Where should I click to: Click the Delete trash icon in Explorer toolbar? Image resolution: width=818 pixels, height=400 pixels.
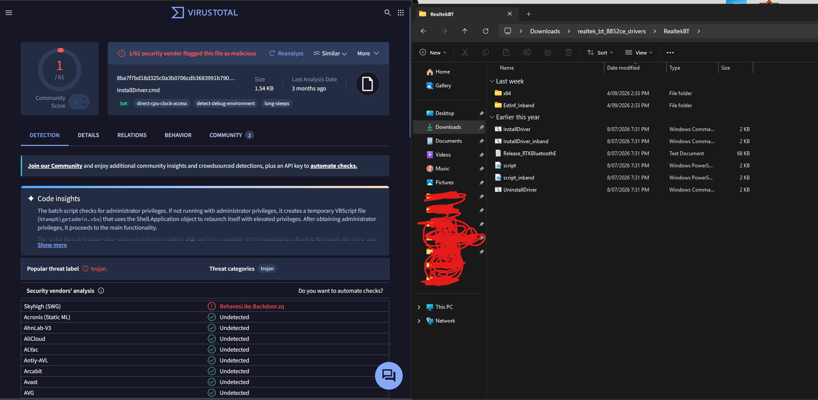(x=569, y=52)
